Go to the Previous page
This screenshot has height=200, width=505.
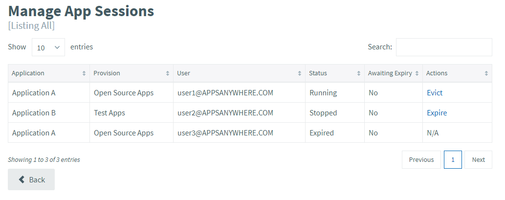[421, 160]
